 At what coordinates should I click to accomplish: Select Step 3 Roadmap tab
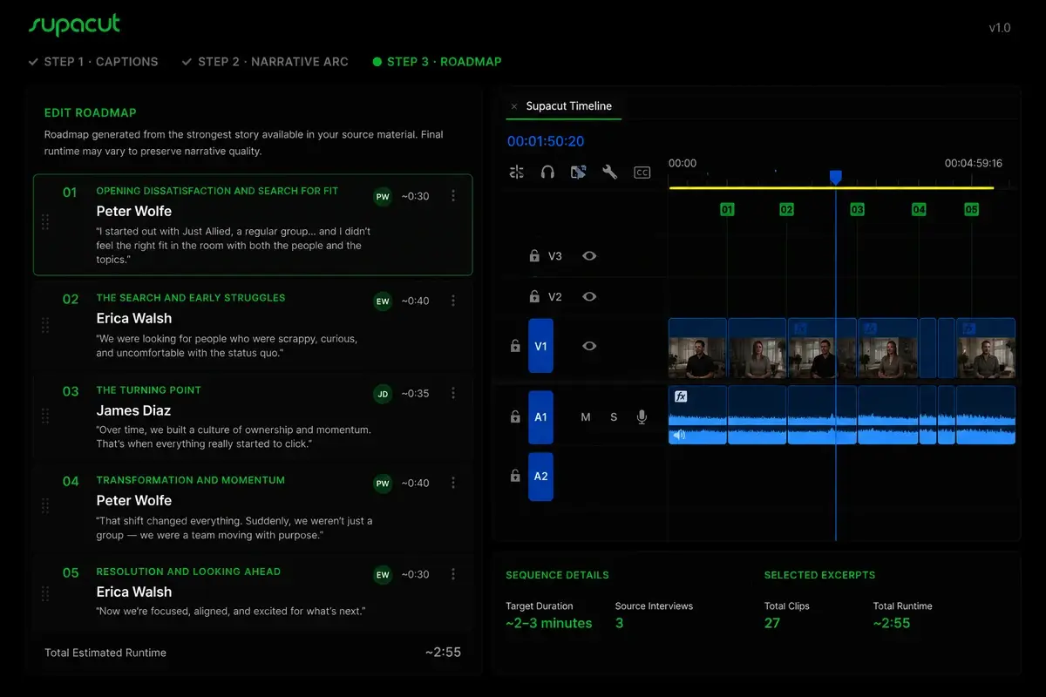click(437, 62)
